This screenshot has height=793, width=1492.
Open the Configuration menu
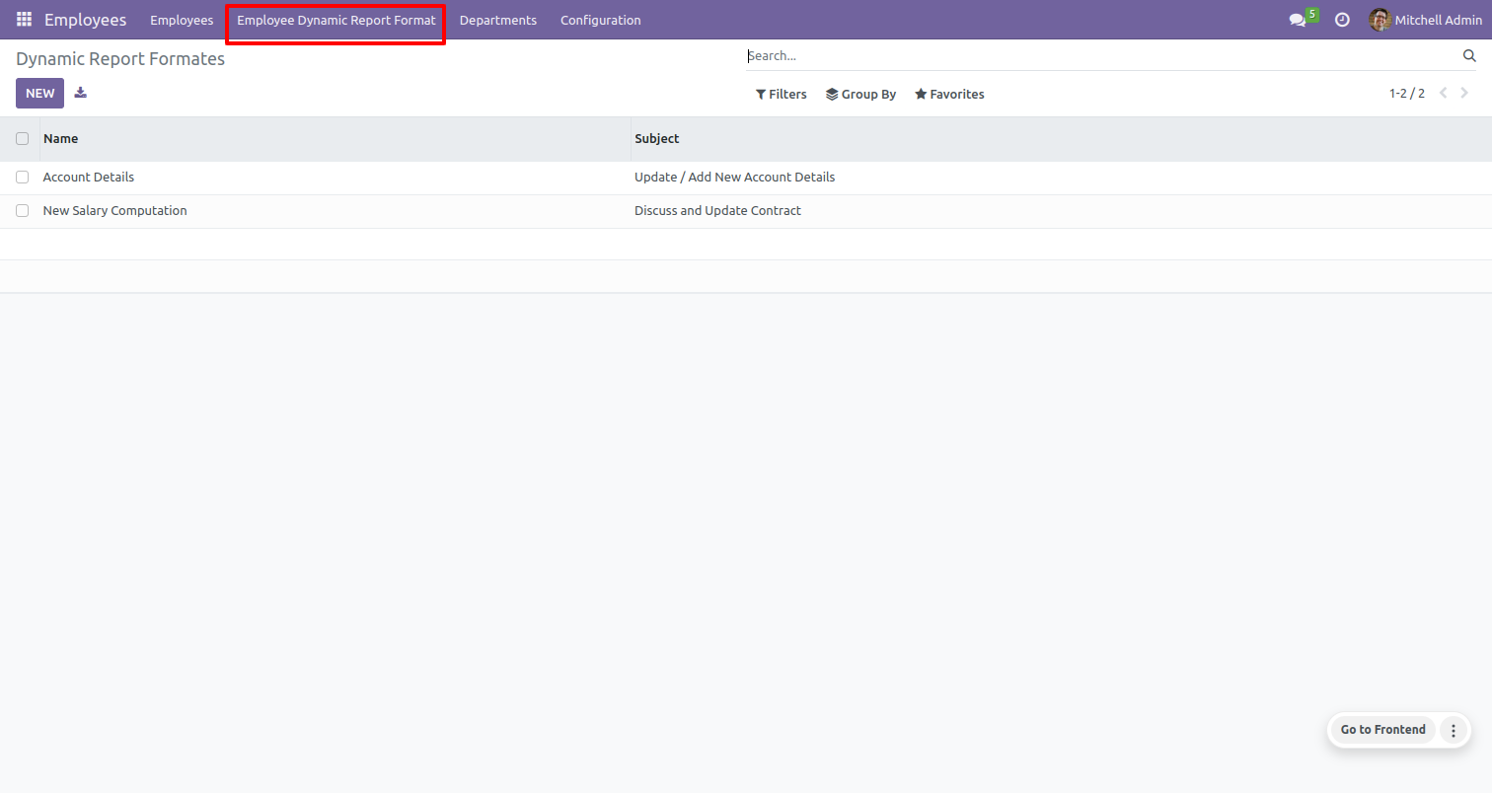coord(601,20)
